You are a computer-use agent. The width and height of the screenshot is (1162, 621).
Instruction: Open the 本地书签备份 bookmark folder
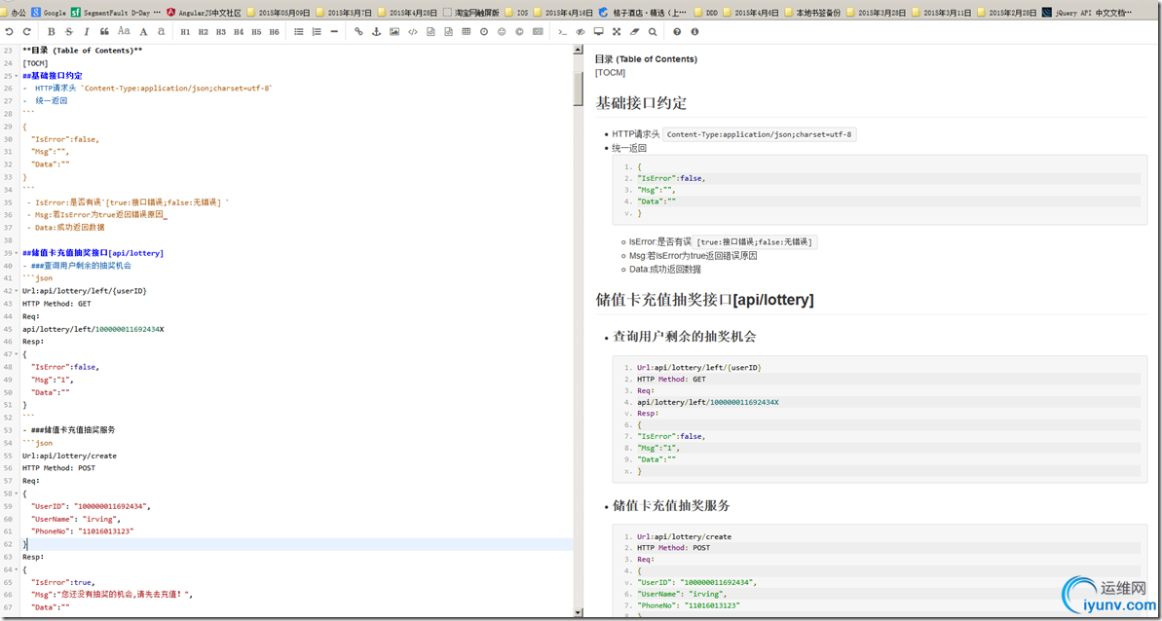click(811, 13)
